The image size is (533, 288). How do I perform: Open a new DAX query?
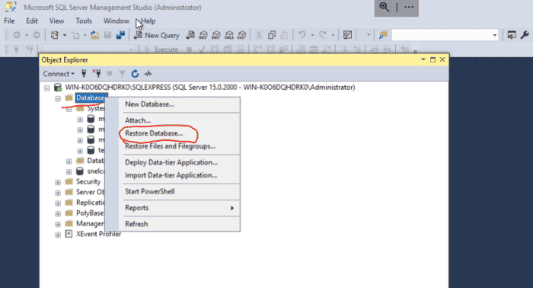[x=241, y=35]
